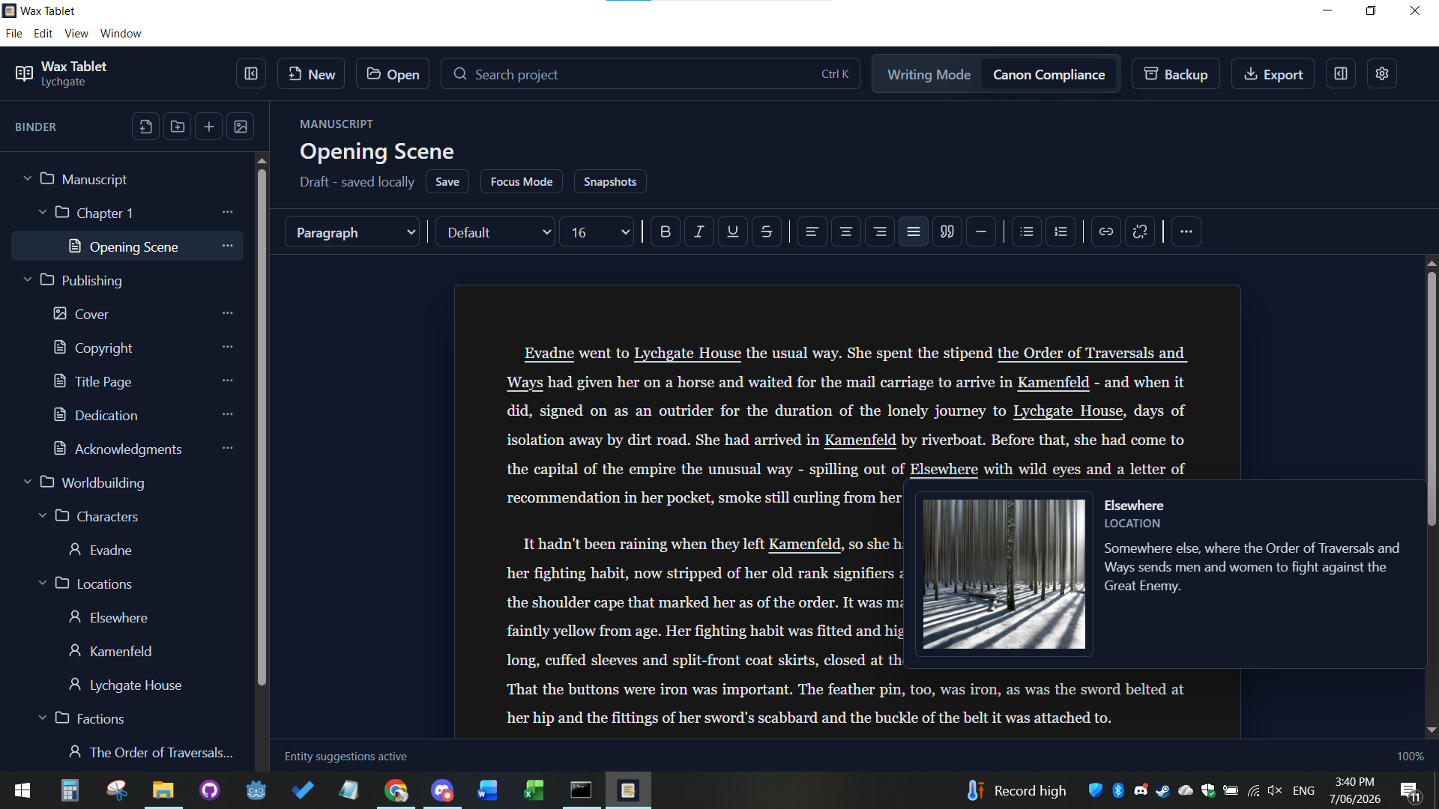This screenshot has height=809, width=1439.
Task: Open Chrome from the taskbar
Action: click(x=396, y=790)
